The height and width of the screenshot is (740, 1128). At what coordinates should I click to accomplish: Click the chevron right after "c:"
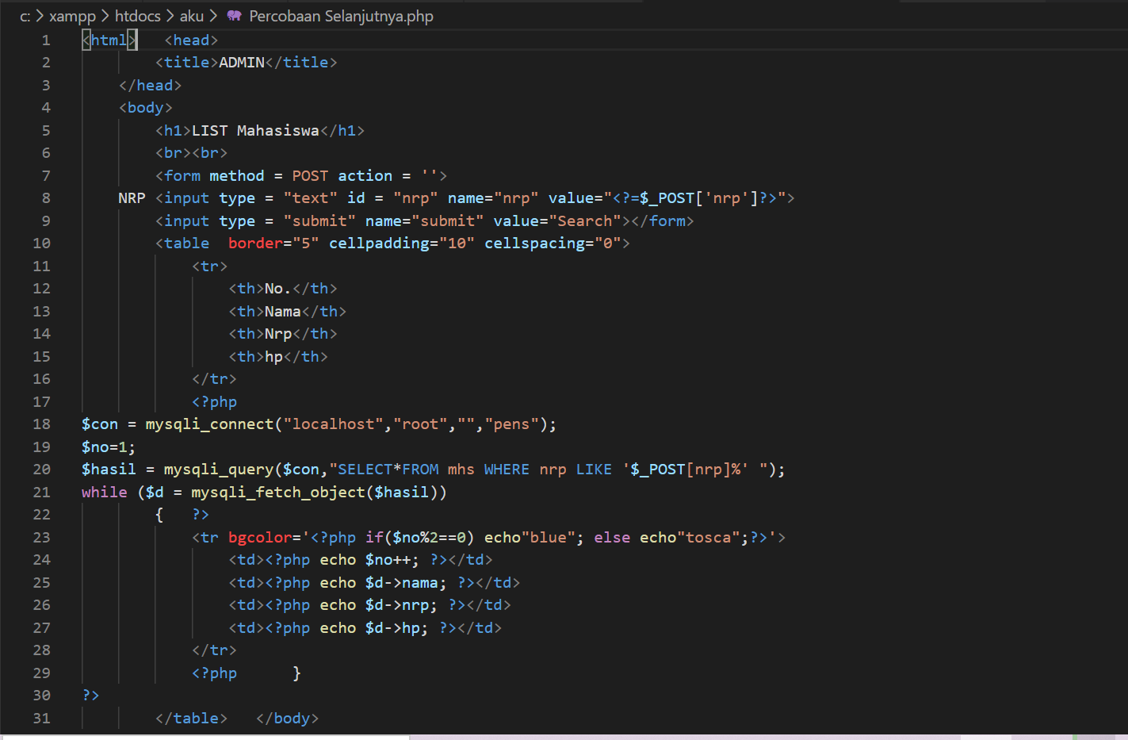pos(40,16)
